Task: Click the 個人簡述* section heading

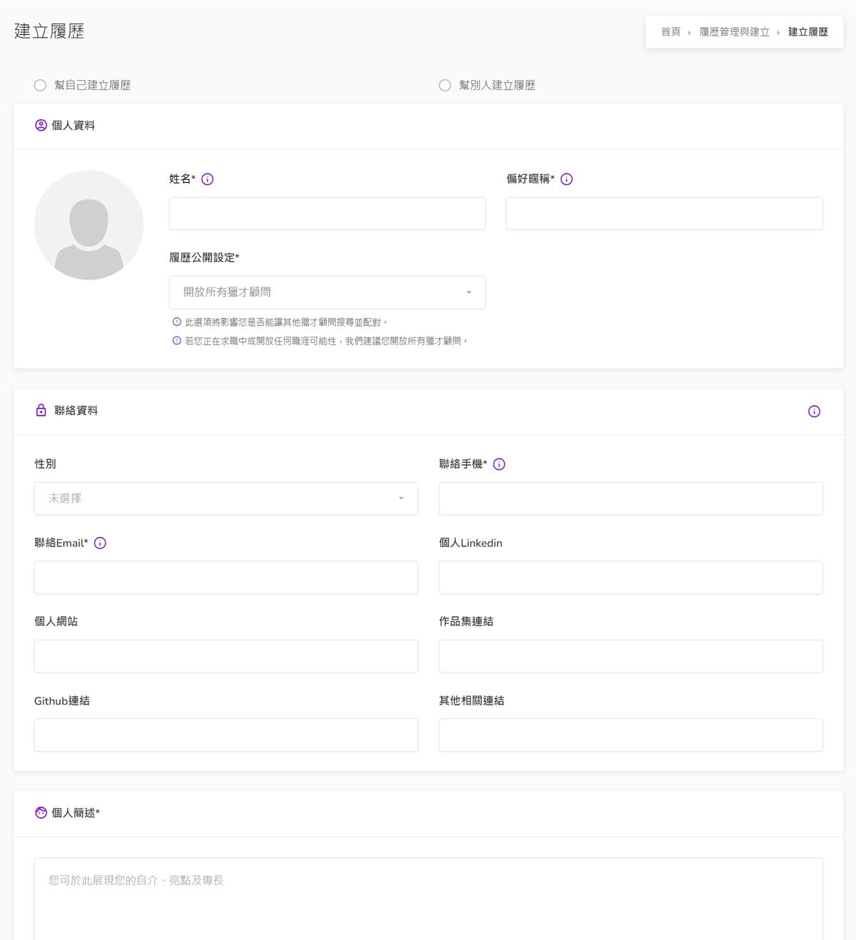Action: click(76, 813)
